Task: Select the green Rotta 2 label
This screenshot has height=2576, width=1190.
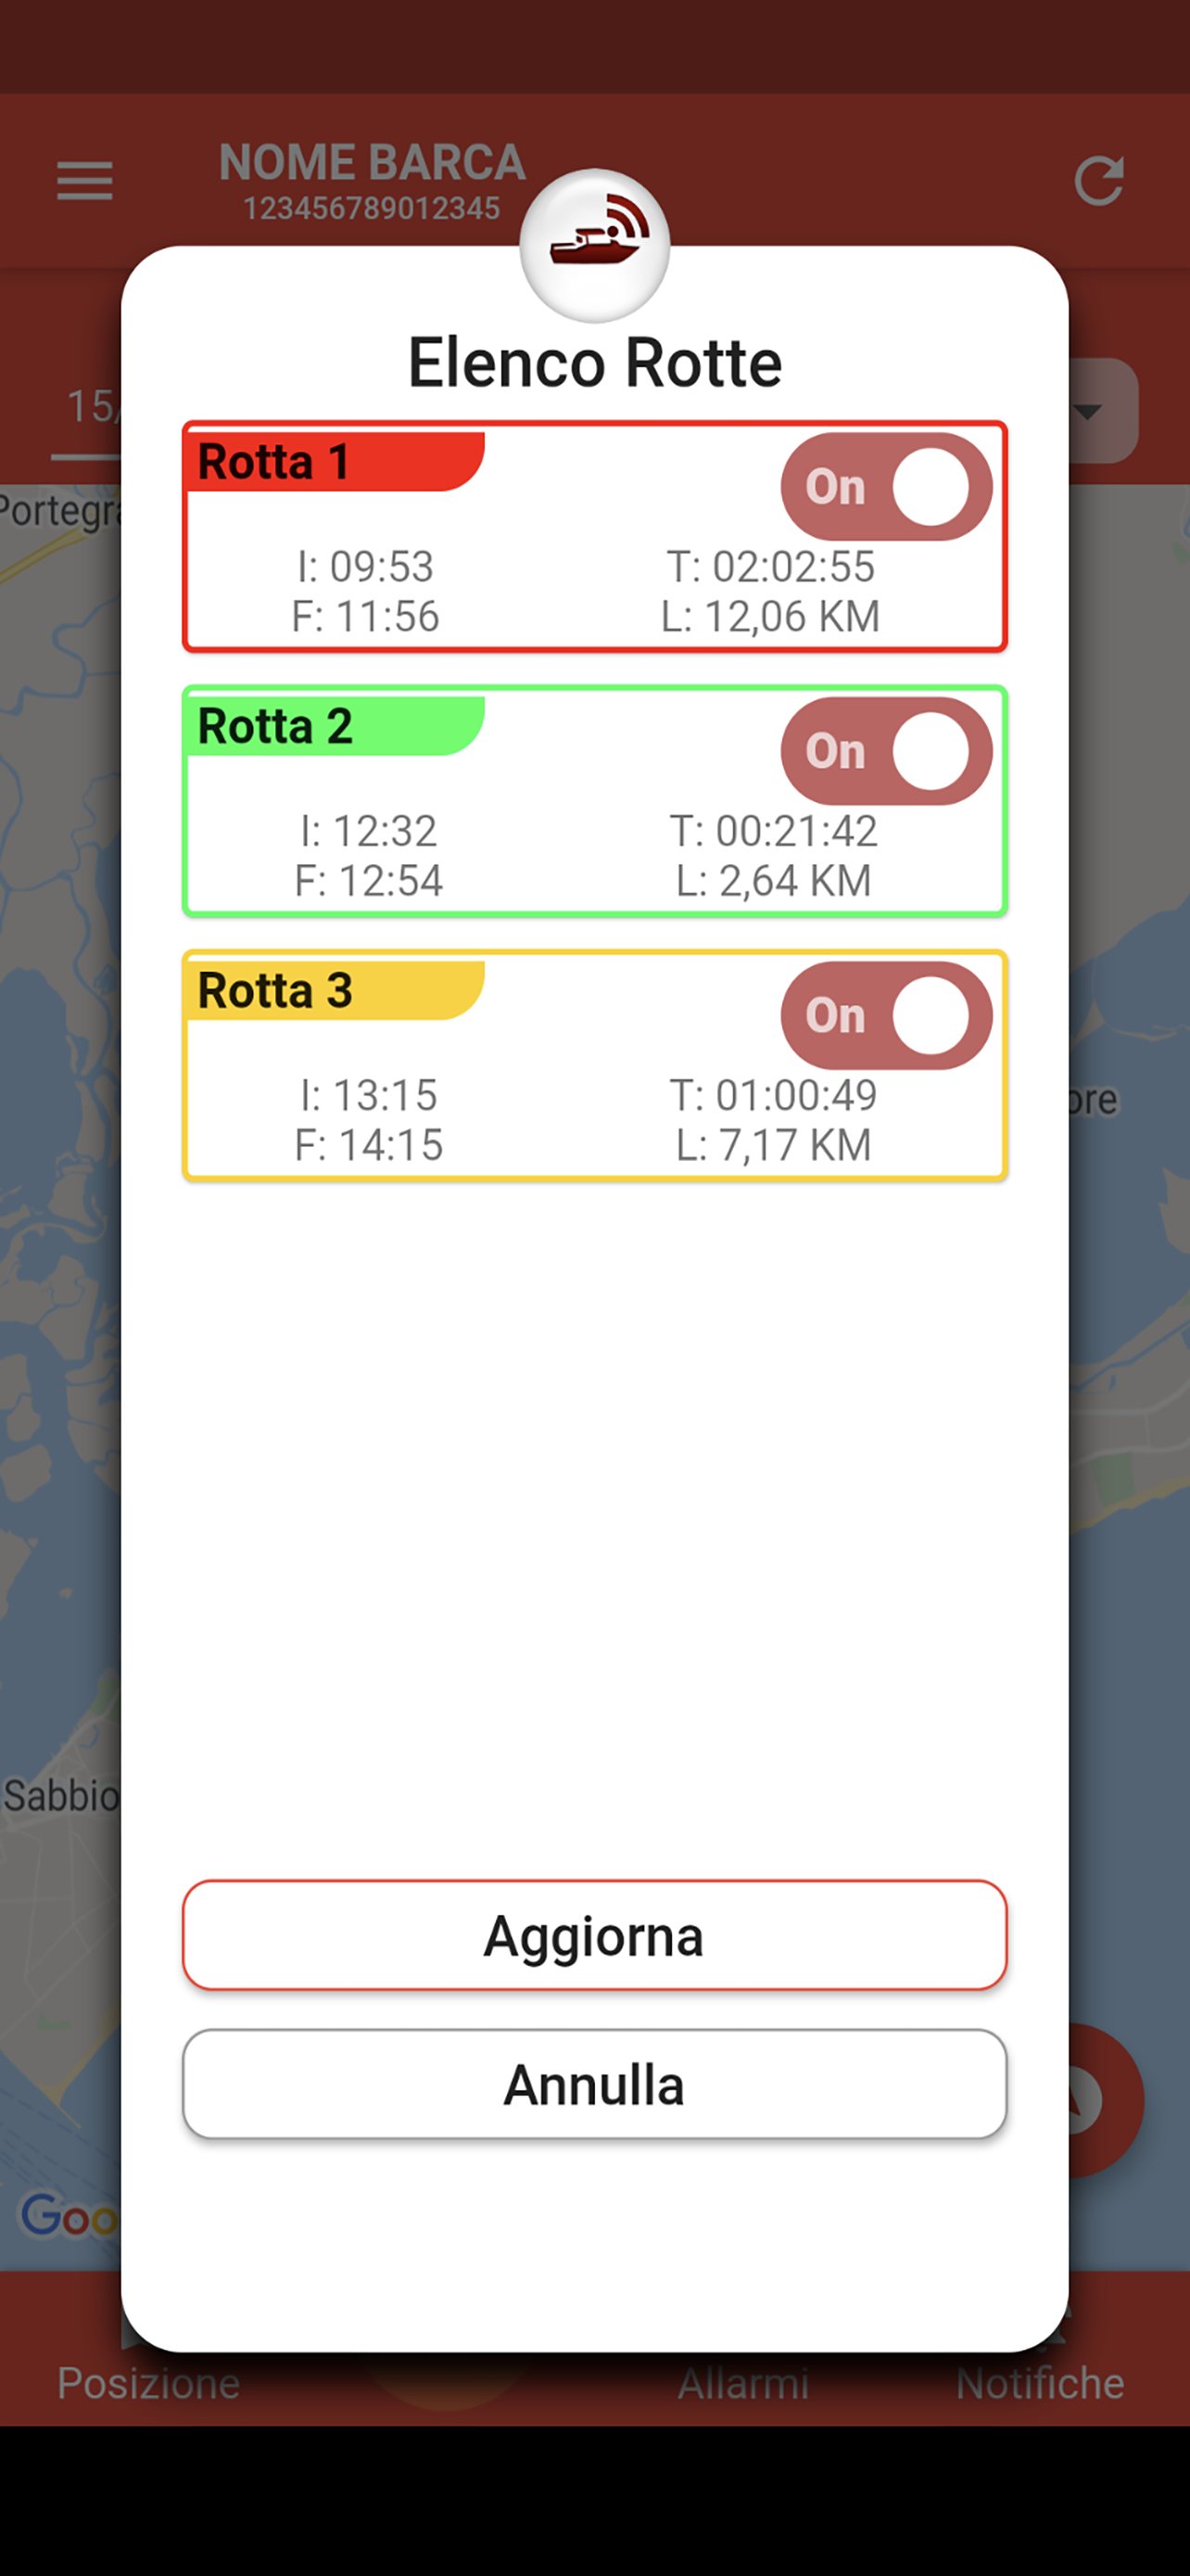Action: [335, 725]
